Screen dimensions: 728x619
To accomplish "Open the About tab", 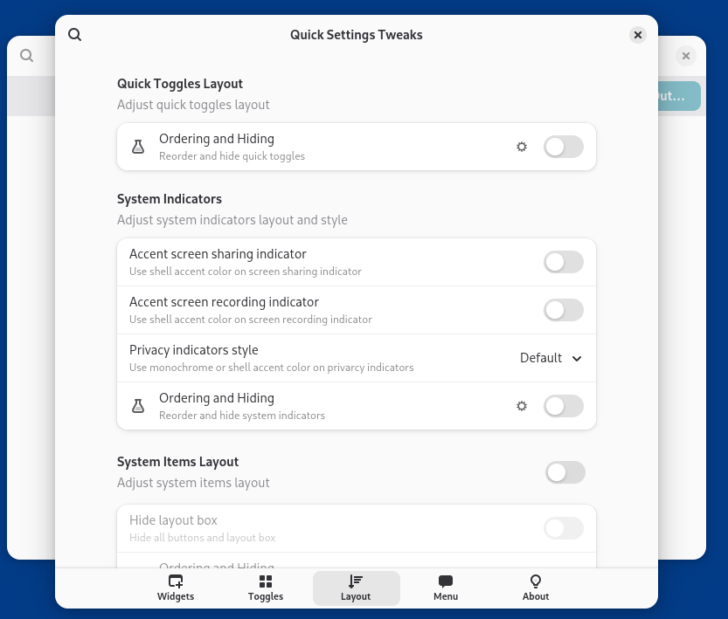I will pos(536,588).
